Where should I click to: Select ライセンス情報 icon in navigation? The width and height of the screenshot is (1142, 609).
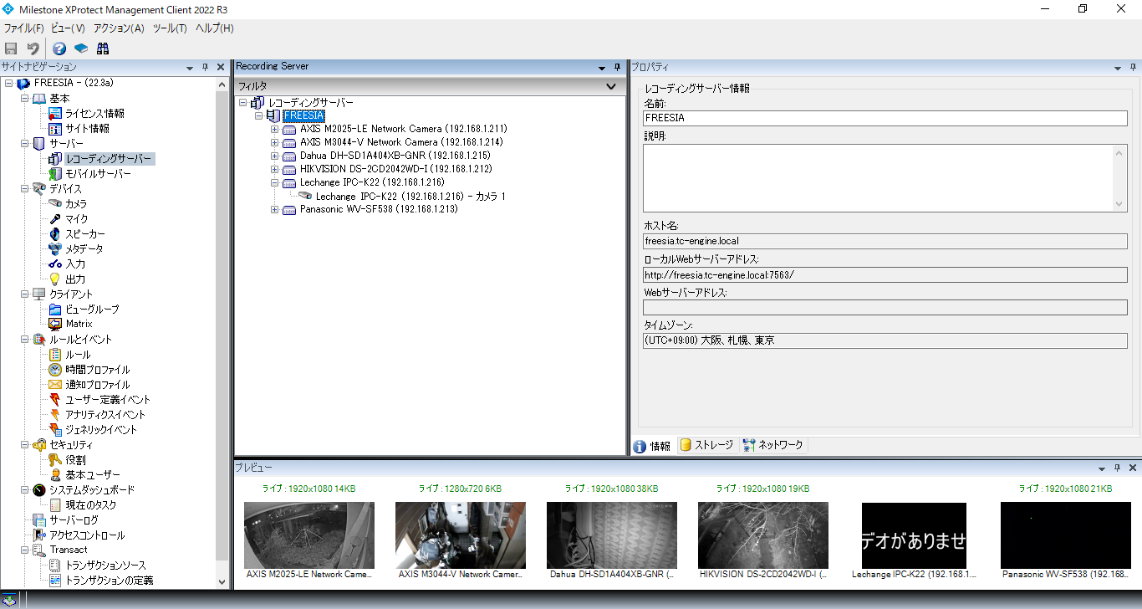55,114
